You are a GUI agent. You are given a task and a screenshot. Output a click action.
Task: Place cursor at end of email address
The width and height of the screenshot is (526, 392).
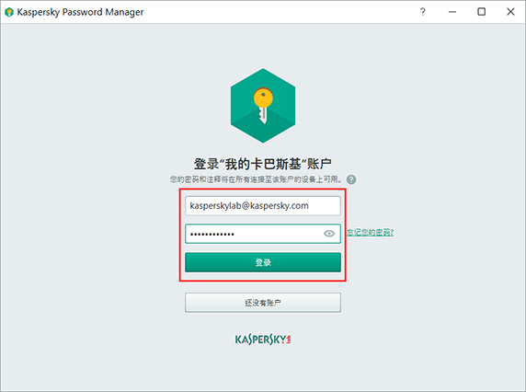pyautogui.click(x=310, y=206)
